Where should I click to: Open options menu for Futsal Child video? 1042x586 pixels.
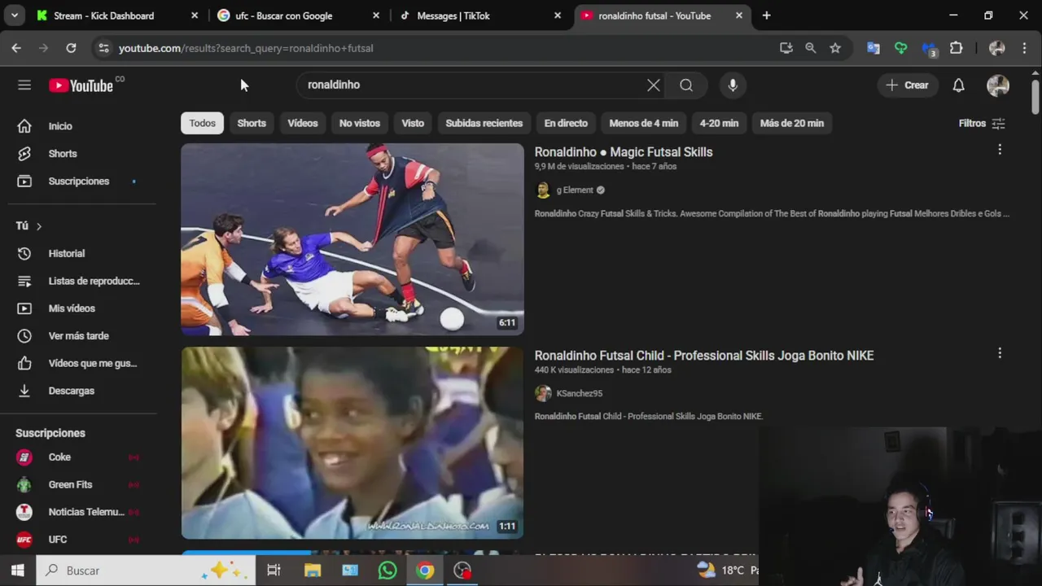tap(1000, 353)
